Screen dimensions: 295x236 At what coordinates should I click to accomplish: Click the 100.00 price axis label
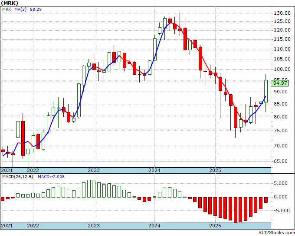[282, 69]
